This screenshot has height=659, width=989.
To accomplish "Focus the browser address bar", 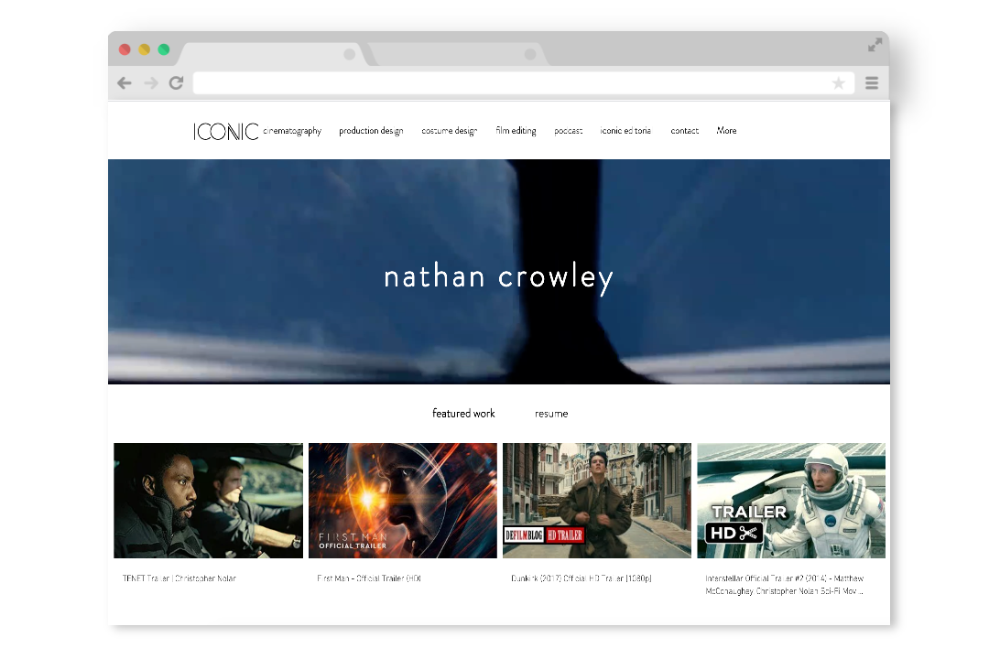I will tap(513, 83).
